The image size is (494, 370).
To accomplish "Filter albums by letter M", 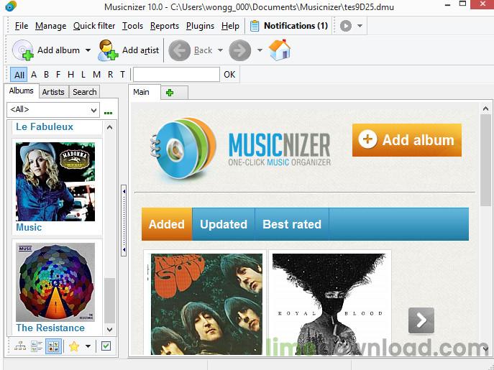I will coord(97,75).
